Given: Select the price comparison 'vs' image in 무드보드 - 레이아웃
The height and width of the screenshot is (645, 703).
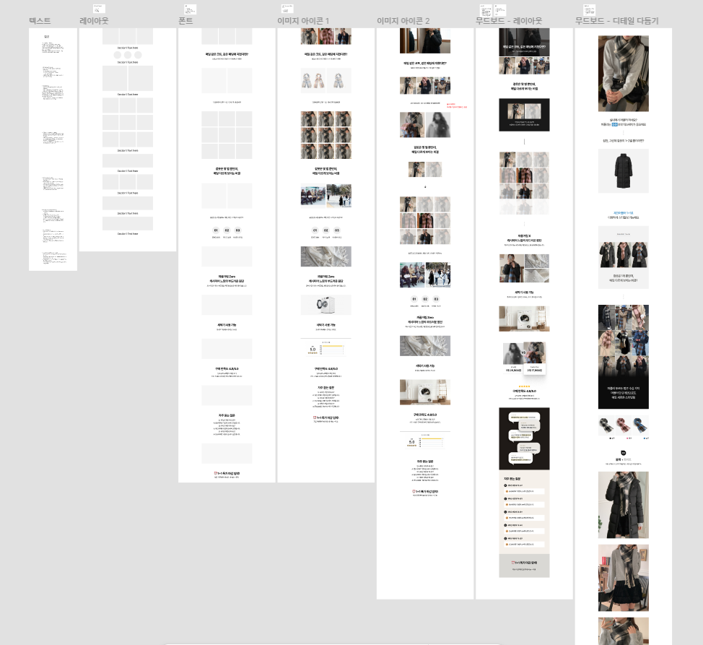Looking at the screenshot, I should [x=524, y=358].
